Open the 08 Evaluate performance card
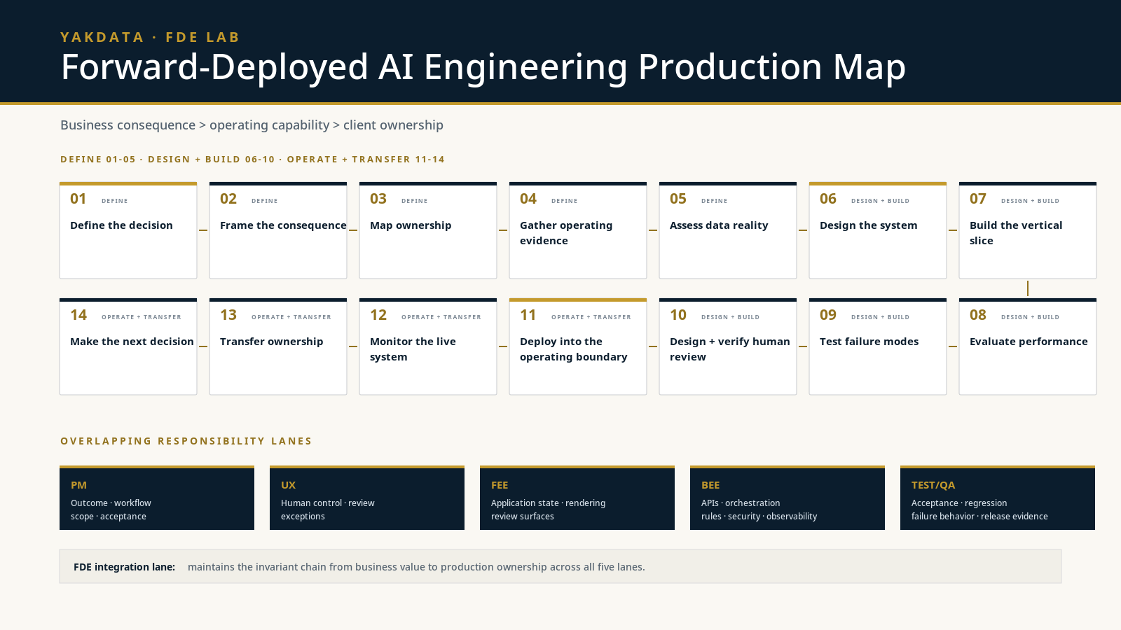1121x630 pixels. point(1028,346)
